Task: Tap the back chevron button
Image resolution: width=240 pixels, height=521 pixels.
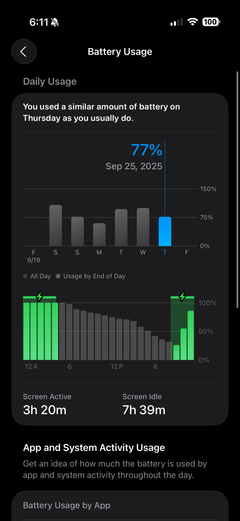Action: [x=24, y=52]
